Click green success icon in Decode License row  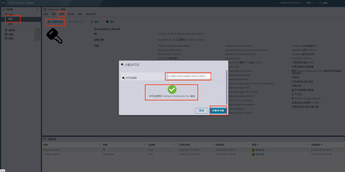coord(253,150)
